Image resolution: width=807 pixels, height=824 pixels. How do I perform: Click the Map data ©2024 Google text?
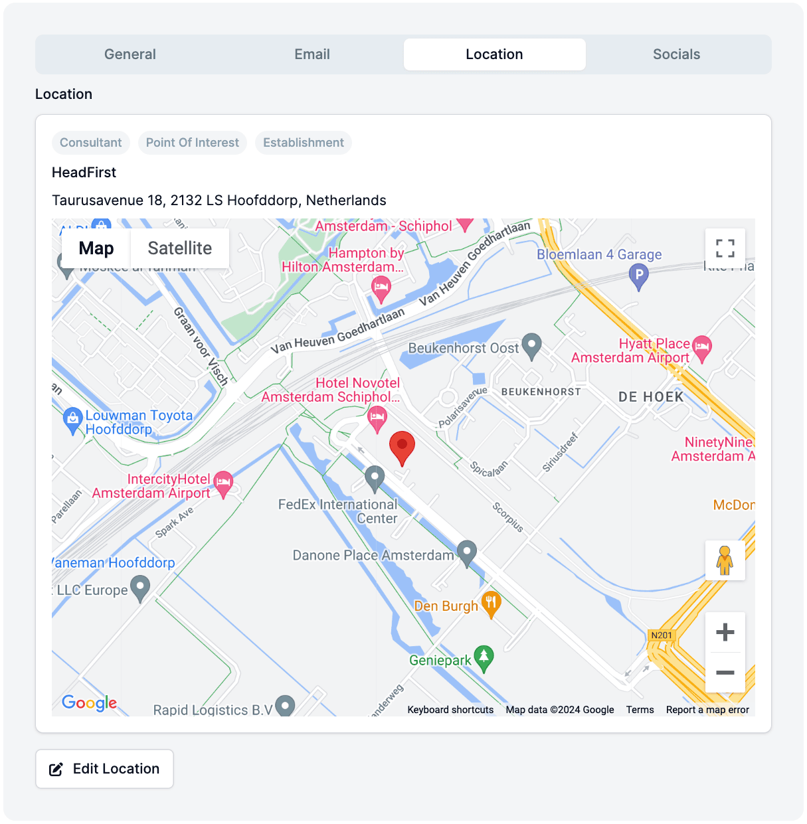[x=560, y=710]
